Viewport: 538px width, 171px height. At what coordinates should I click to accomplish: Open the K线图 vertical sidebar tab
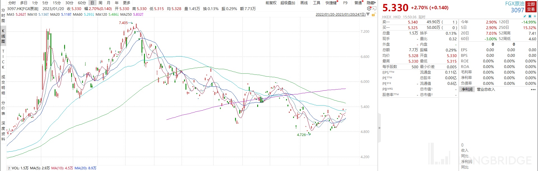3,36
